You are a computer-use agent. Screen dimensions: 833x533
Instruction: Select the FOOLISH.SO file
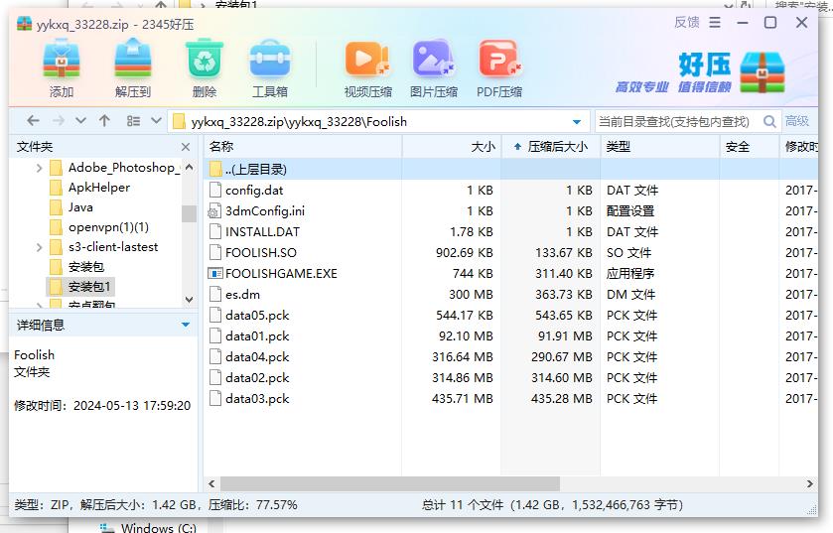510,253
